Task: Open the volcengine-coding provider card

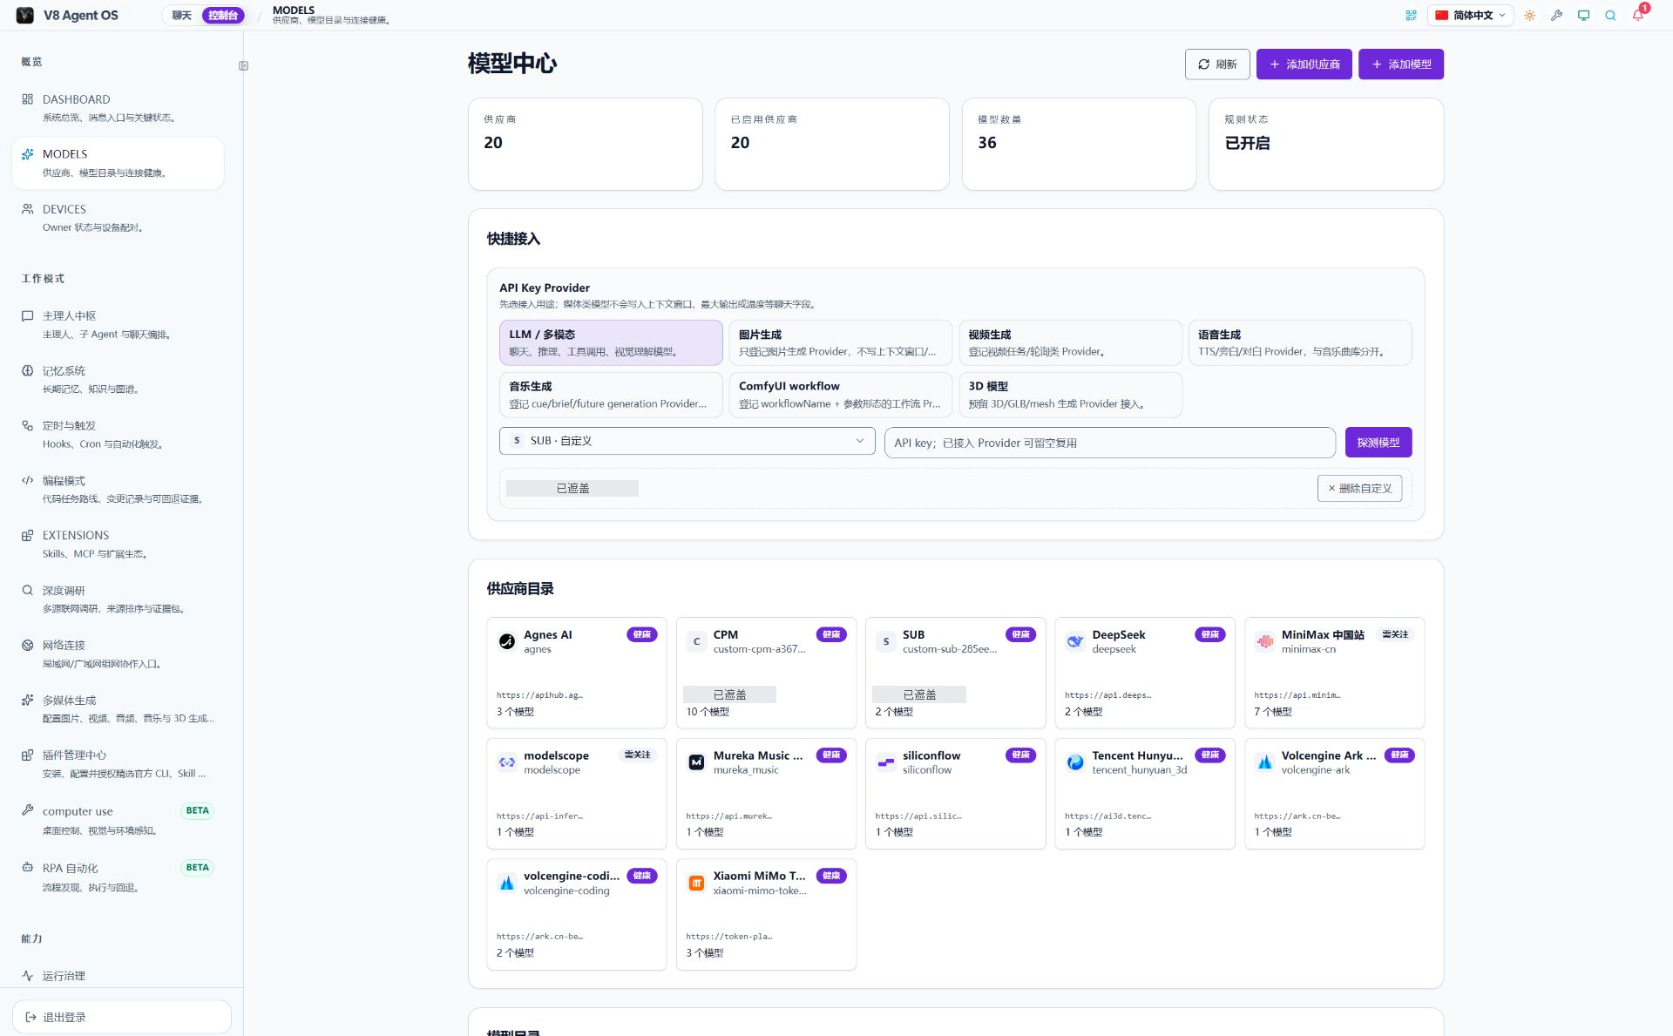Action: coord(576,914)
